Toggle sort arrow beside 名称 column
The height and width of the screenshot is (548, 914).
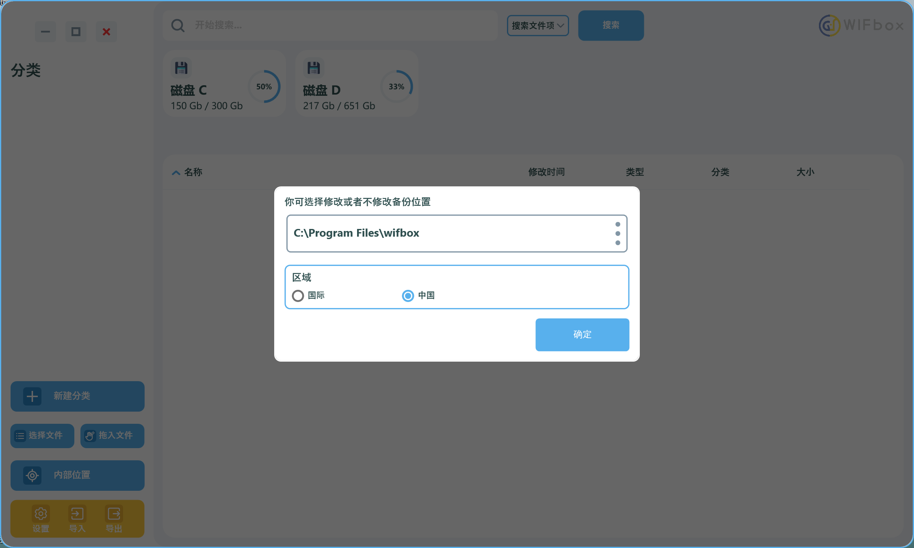click(176, 173)
